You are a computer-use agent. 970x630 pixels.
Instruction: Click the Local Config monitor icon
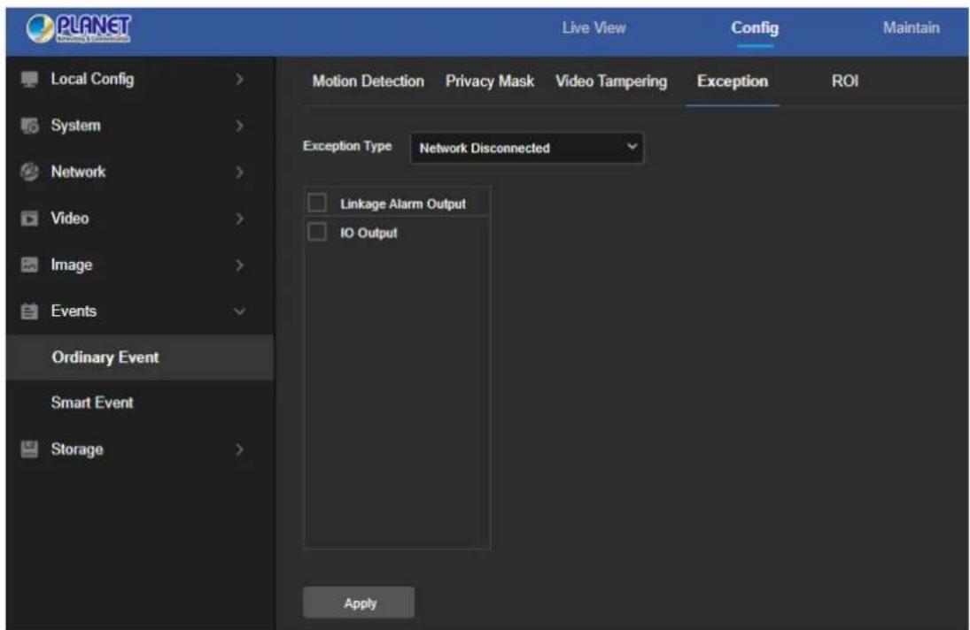click(29, 79)
